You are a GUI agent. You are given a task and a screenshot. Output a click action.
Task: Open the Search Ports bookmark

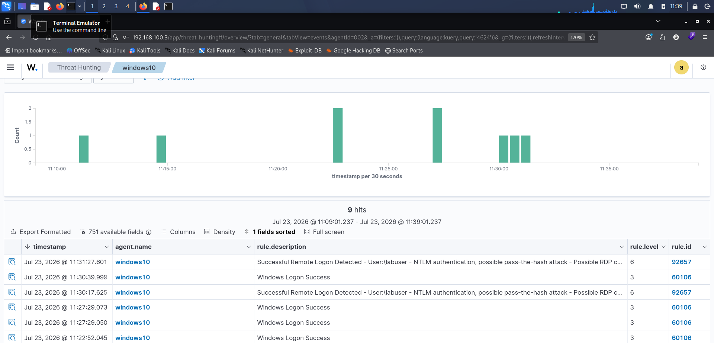tap(404, 51)
